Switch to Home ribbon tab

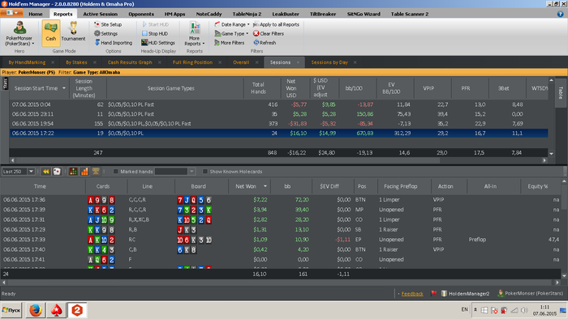[x=36, y=14]
